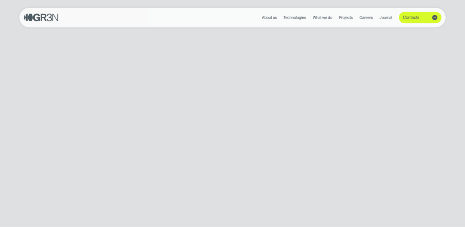Open the About us page
This screenshot has height=227, width=465.
point(269,17)
